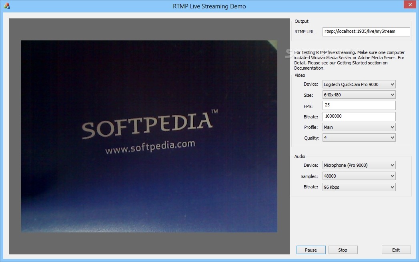Click the 'Profile:' label
419x262 pixels.
[x=311, y=127]
